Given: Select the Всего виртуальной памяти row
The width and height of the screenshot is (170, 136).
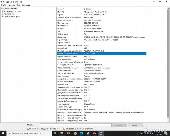Looking at the screenshot, I should (102, 95).
